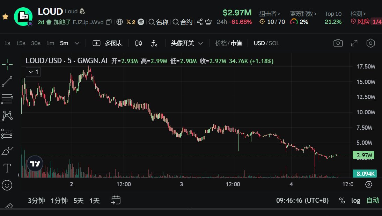
Task: Open the 头像开关 dropdown
Action: 187,43
